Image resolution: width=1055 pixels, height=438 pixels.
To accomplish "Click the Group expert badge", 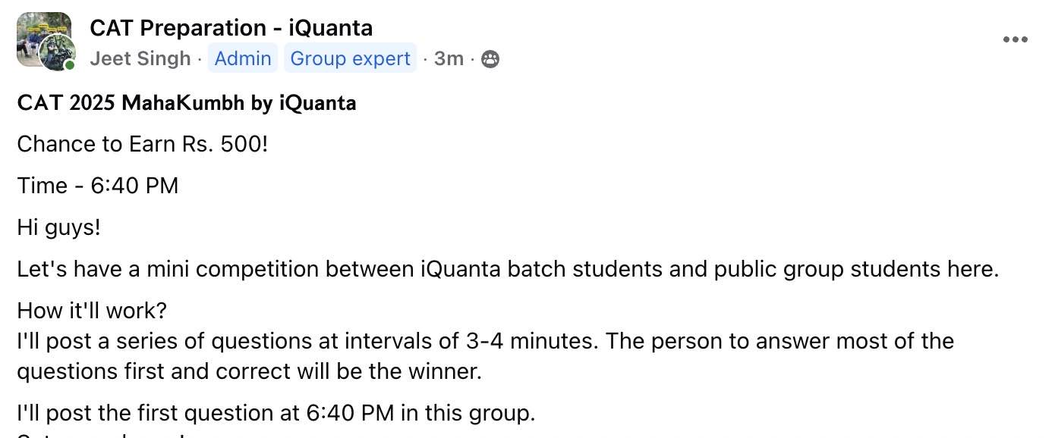I will coord(351,58).
